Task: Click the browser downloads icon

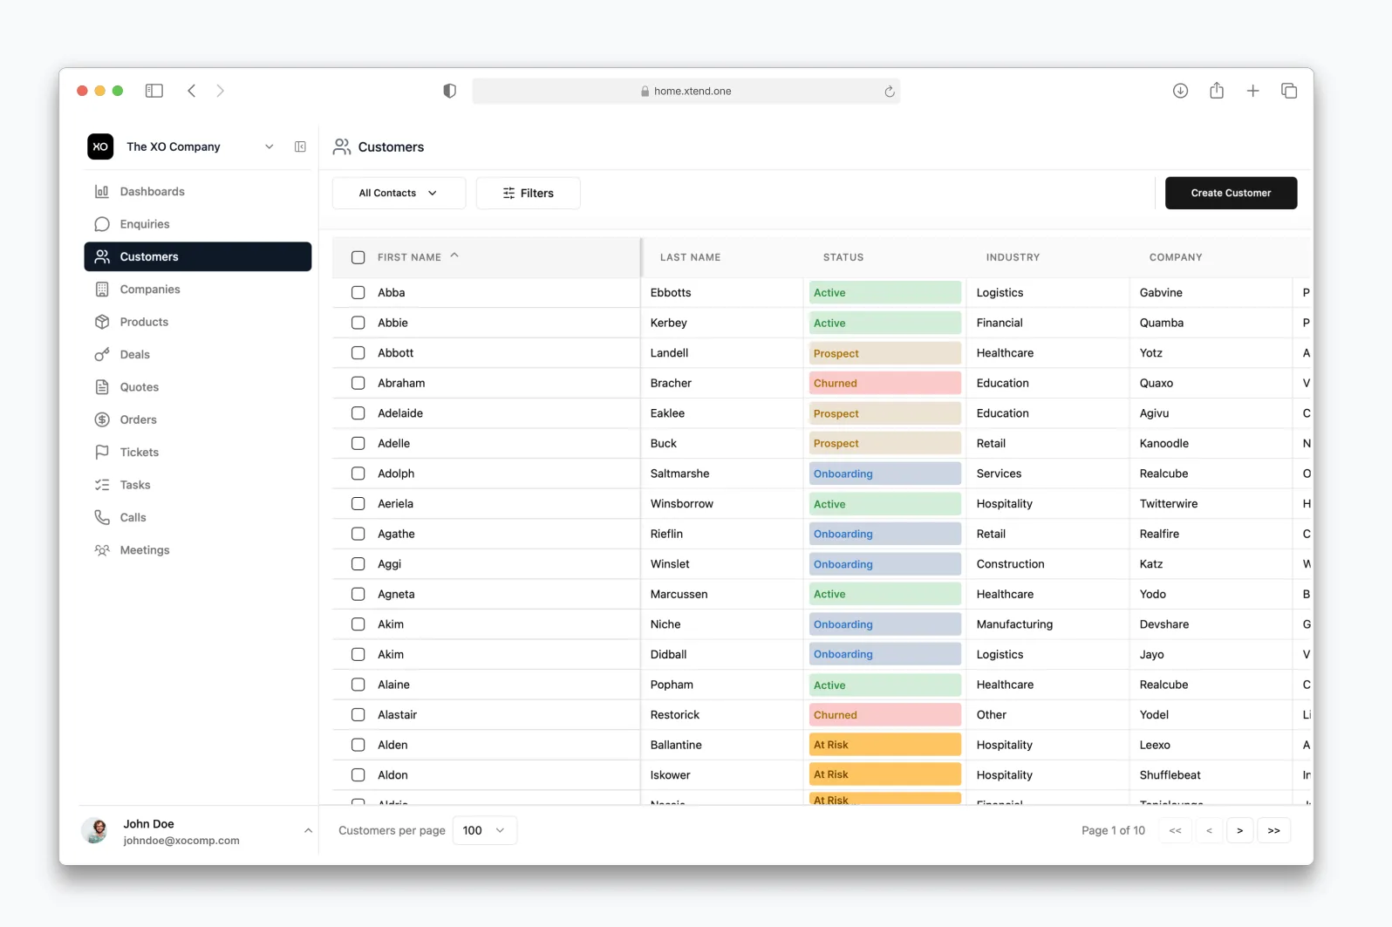Action: coord(1180,91)
